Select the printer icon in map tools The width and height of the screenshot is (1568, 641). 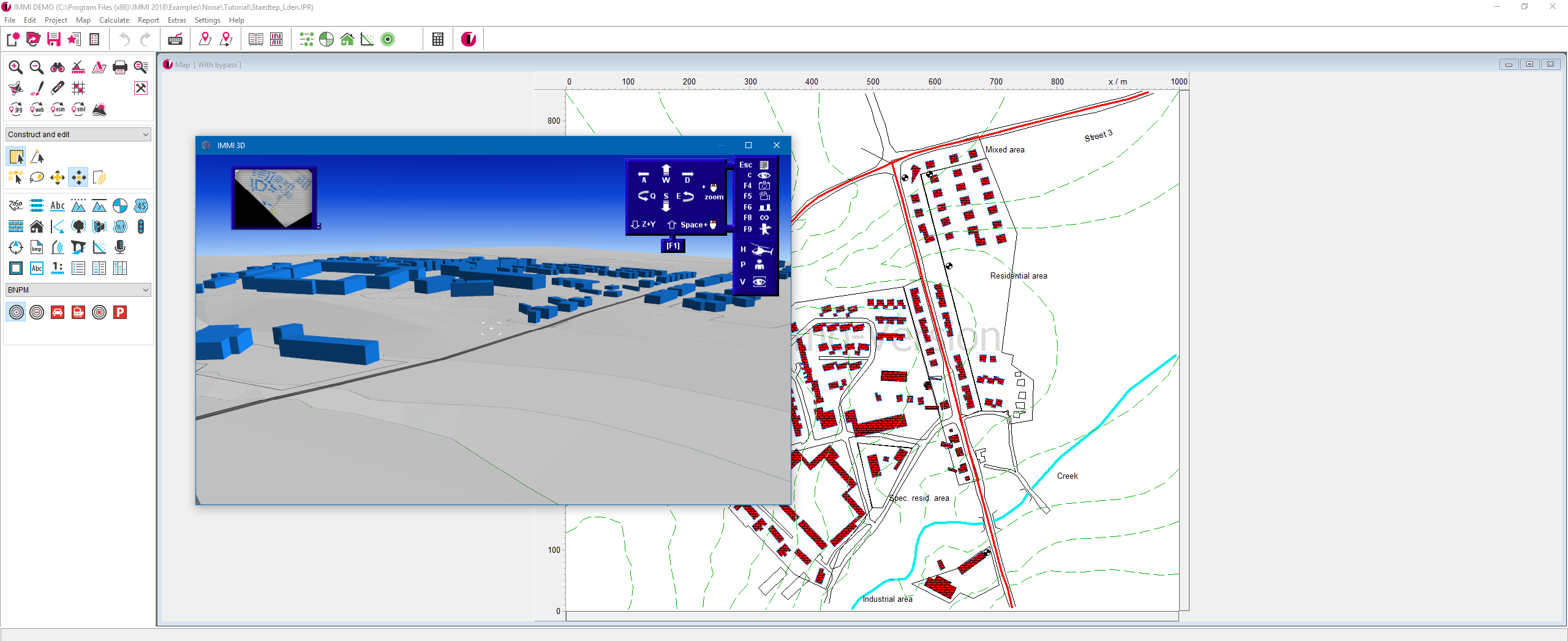[x=120, y=67]
